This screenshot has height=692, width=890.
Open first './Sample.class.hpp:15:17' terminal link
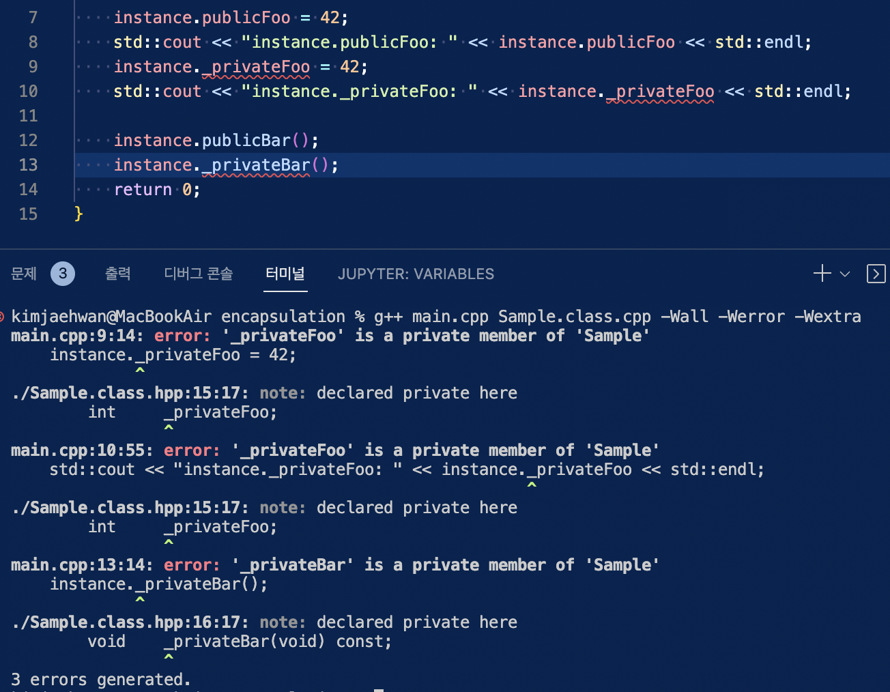[x=130, y=392]
